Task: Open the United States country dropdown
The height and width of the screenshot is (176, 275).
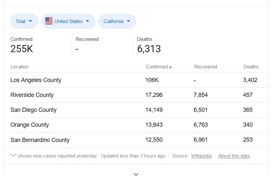Action: 68,21
